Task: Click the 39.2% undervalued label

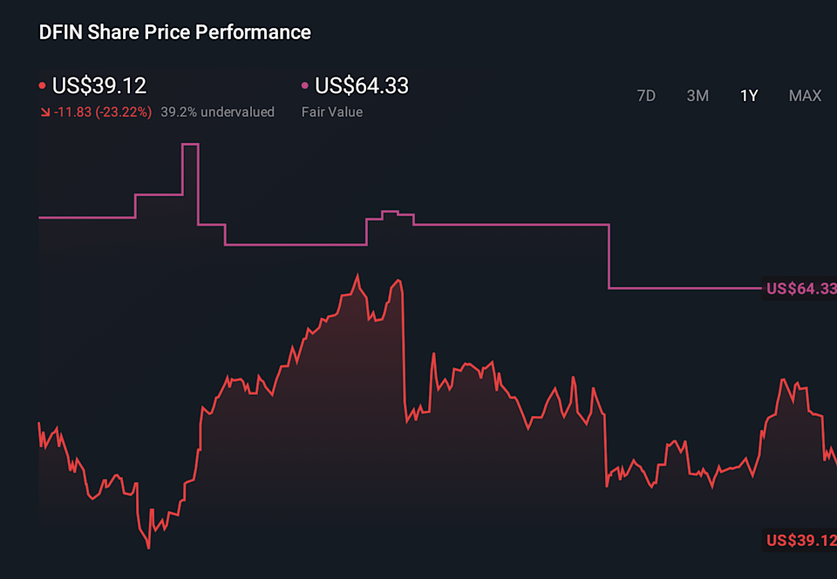Action: 218,112
